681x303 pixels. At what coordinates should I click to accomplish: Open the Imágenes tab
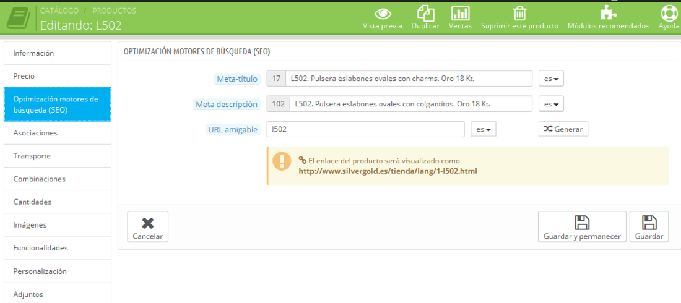pyautogui.click(x=58, y=225)
